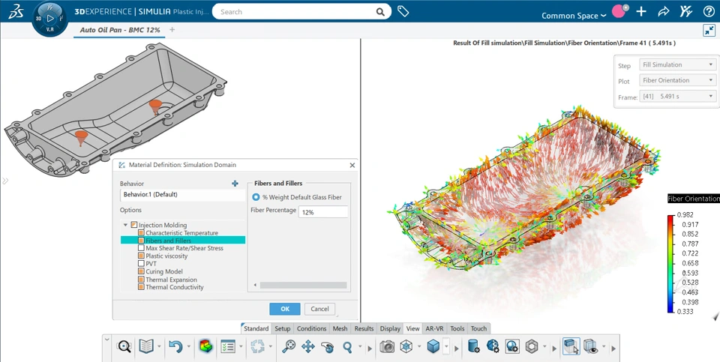The height and width of the screenshot is (362, 720).
Task: Click the solid blue shading cube icon
Action: click(433, 346)
